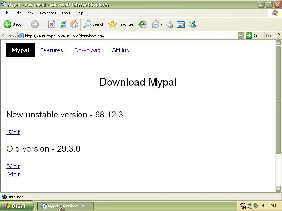Click the "Old version - 29.3.0" heading
Screen dimensions: 282x211
(43, 149)
